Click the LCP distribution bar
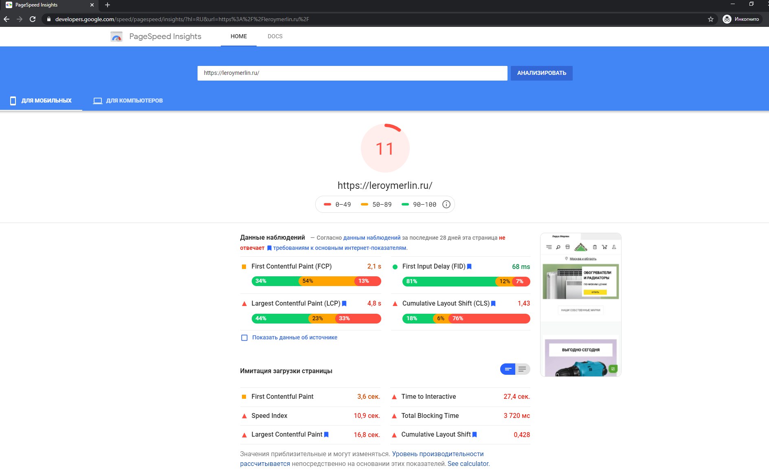The height and width of the screenshot is (470, 769). [x=316, y=318]
